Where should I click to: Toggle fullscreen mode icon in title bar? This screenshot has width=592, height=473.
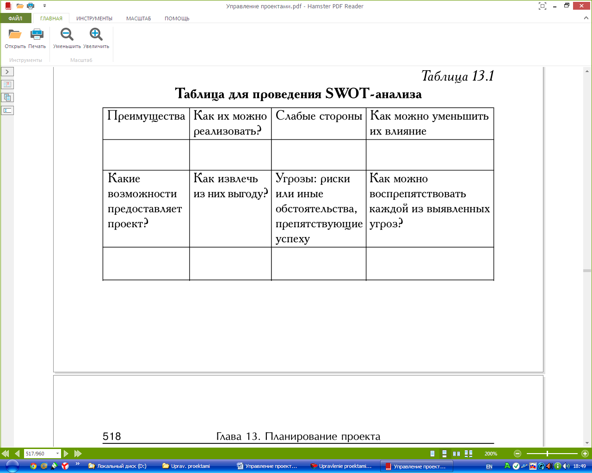(543, 6)
